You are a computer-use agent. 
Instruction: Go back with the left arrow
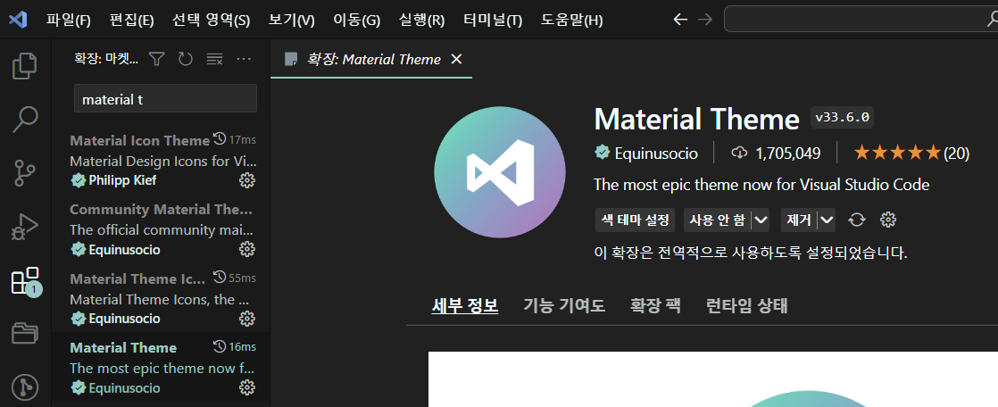[x=680, y=20]
